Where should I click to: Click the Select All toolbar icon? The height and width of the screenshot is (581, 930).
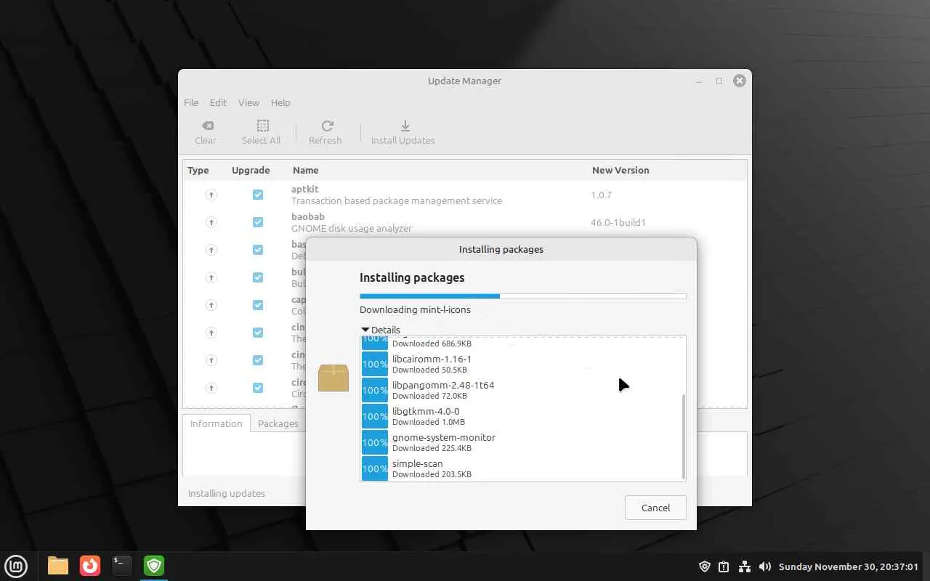click(263, 126)
